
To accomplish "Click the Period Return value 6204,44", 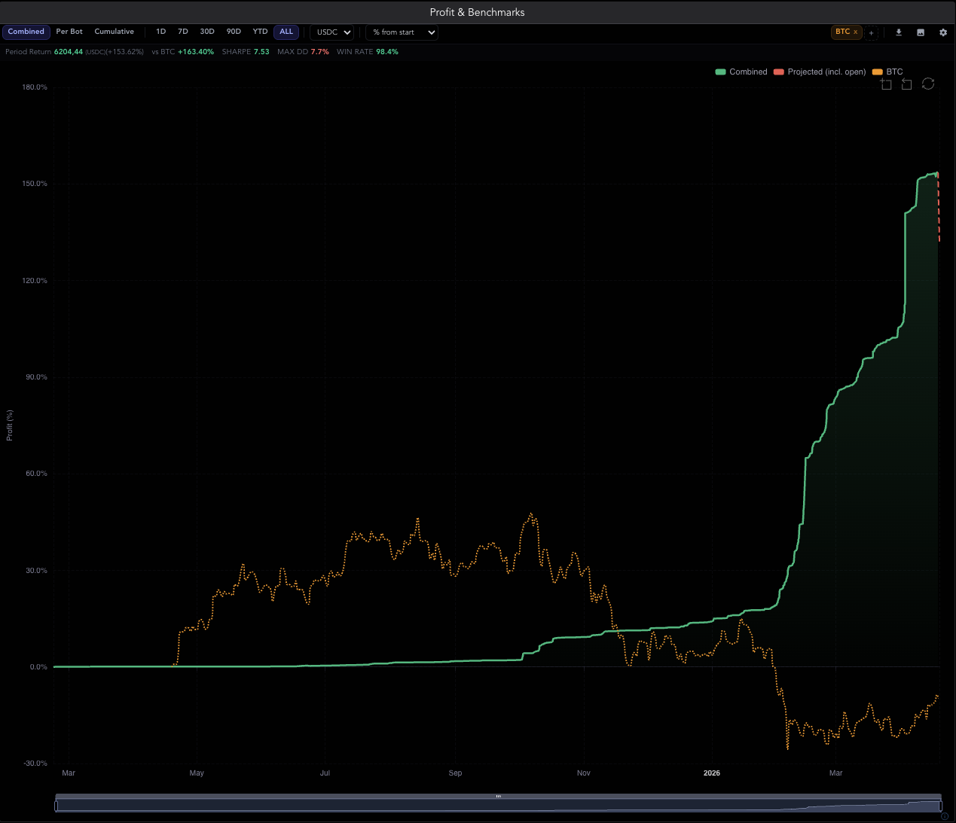I will pyautogui.click(x=69, y=52).
